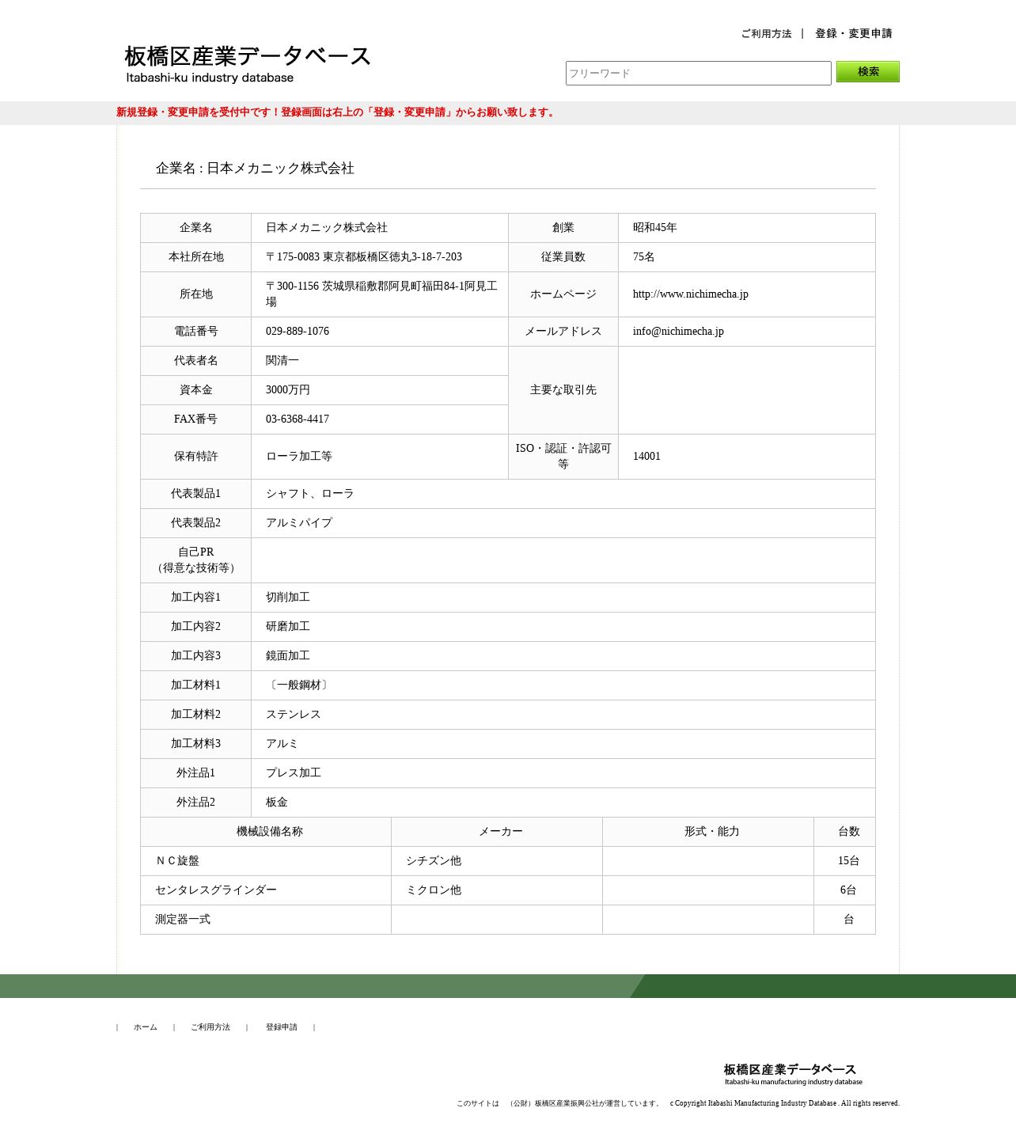Viewport: 1016px width, 1127px height.
Task: Click the footer copyright text
Action: (785, 1103)
